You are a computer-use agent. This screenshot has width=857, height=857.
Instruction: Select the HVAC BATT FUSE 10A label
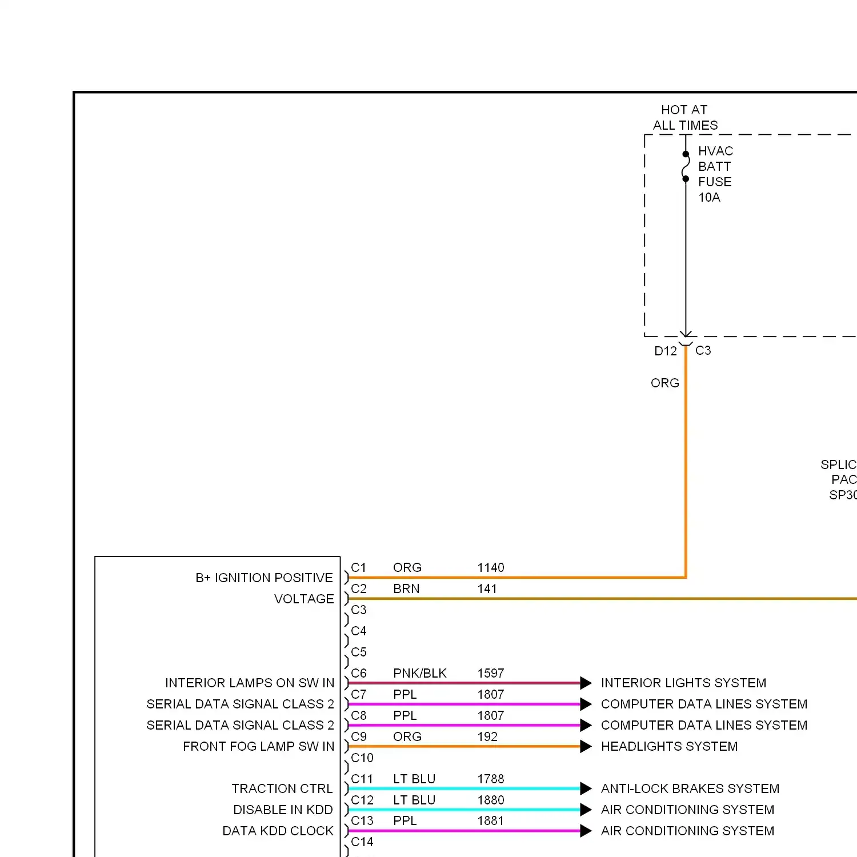(715, 174)
